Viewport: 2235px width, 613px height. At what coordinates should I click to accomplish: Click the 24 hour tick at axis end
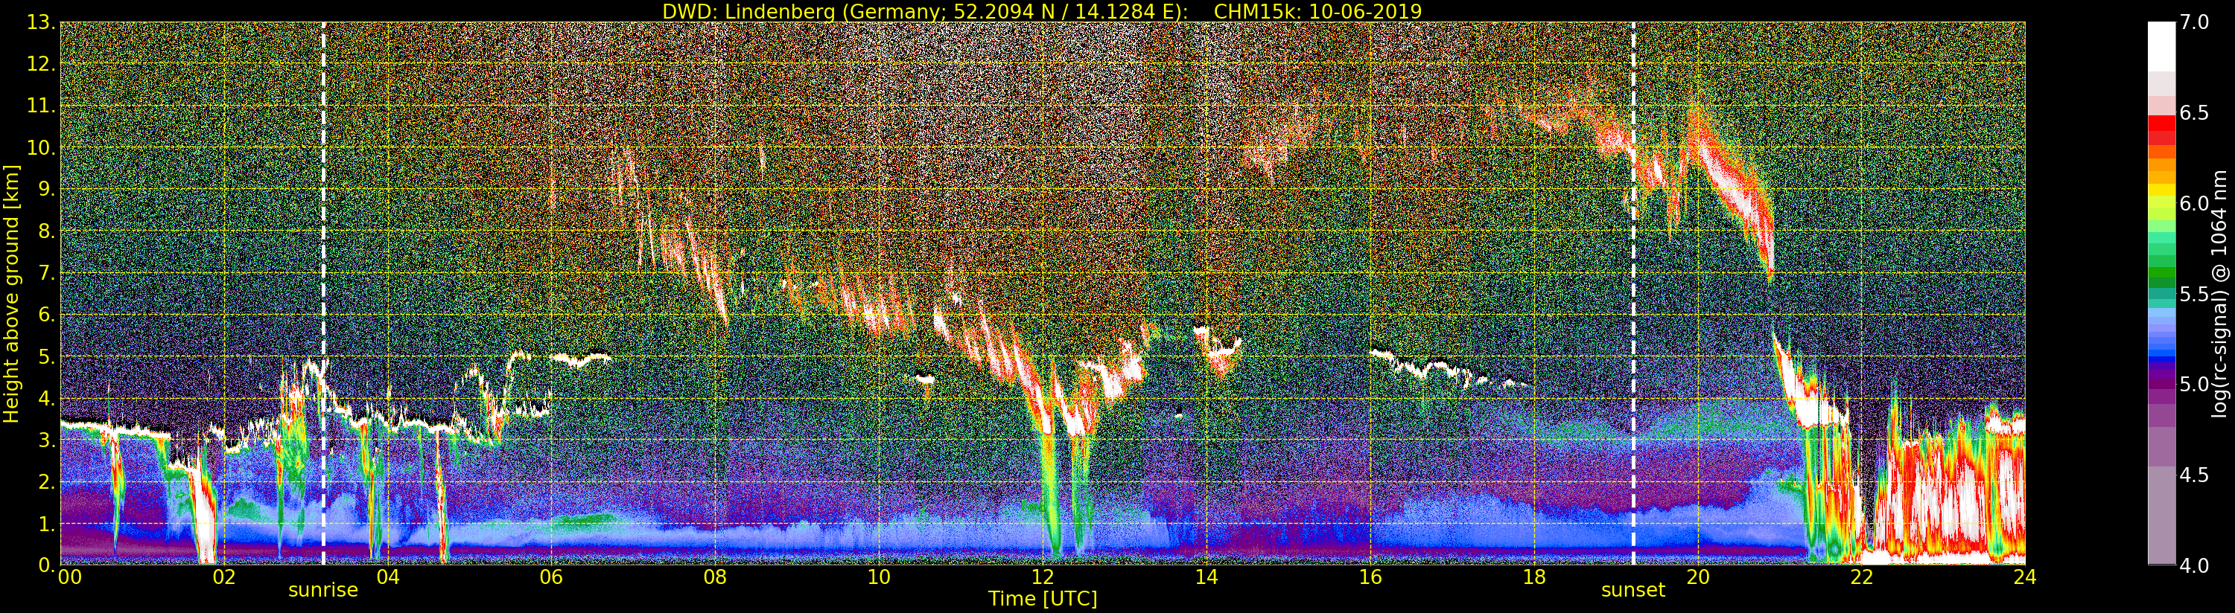tap(2024, 577)
